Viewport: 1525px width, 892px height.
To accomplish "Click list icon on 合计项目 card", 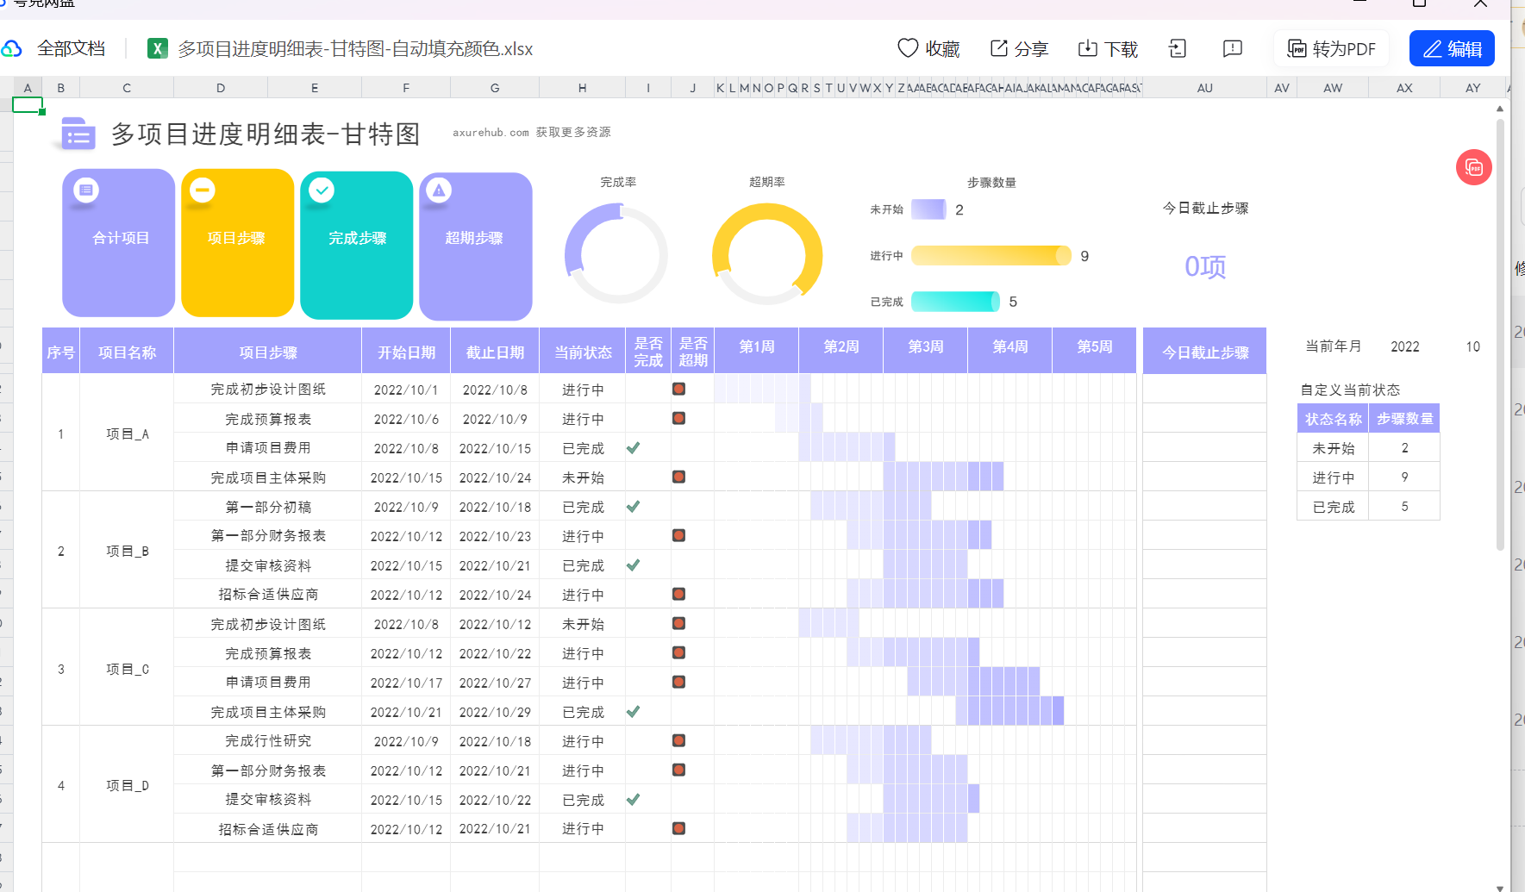I will click(85, 190).
